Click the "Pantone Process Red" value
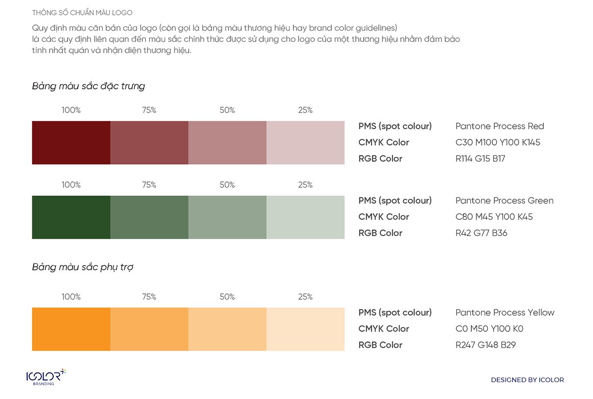593x399 pixels. 499,126
